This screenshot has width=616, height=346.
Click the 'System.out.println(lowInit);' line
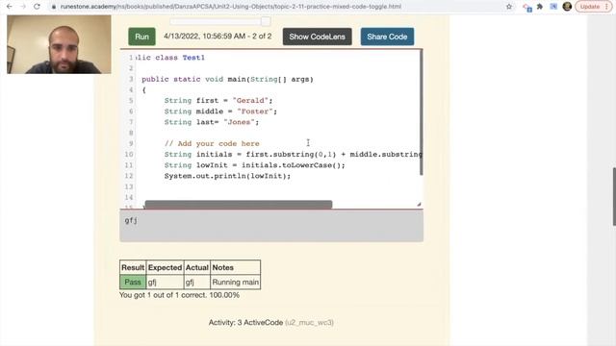coord(227,176)
